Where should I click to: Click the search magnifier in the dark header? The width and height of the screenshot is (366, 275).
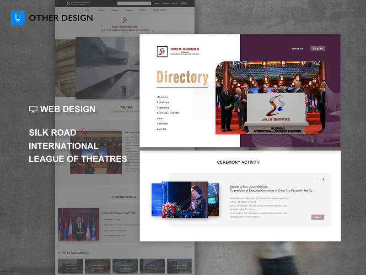pos(149,4)
